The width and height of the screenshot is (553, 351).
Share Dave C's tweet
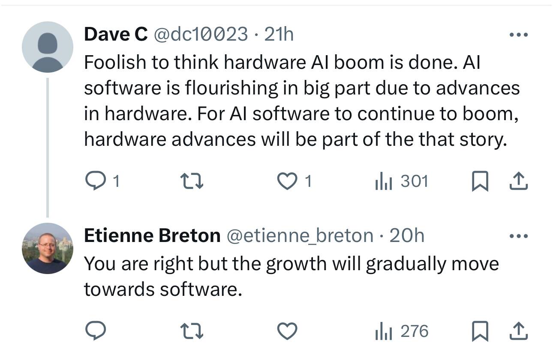[518, 182]
